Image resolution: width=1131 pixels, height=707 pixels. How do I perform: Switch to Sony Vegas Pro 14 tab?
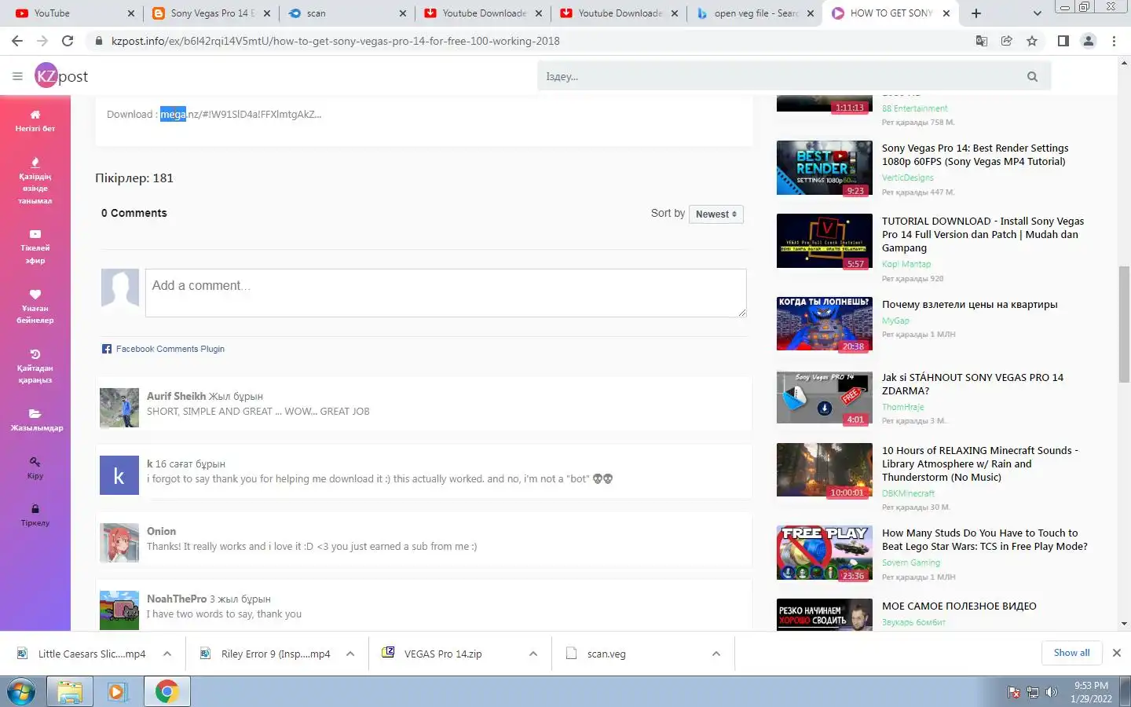tap(210, 13)
